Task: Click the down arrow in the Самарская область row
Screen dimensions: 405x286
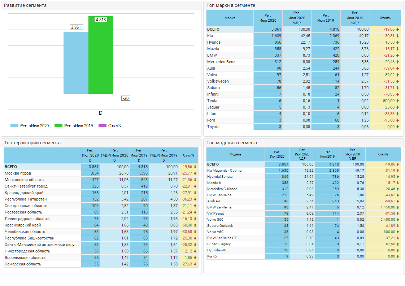Action: (195, 264)
